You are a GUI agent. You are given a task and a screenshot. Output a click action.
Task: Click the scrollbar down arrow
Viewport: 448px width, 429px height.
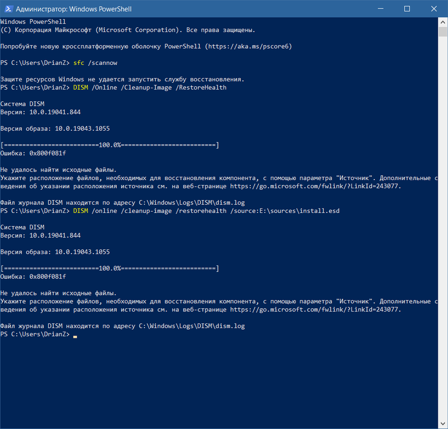click(443, 424)
